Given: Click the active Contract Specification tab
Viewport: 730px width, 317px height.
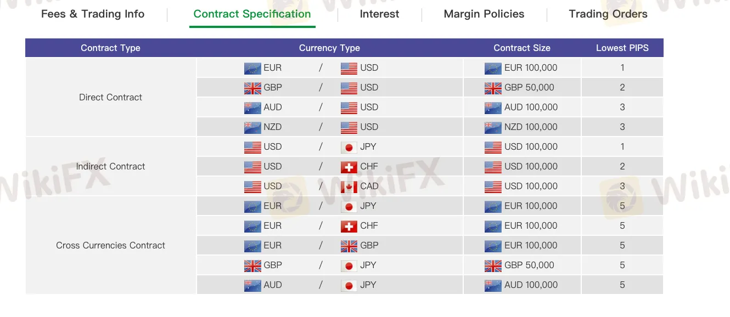Looking at the screenshot, I should click(x=252, y=14).
